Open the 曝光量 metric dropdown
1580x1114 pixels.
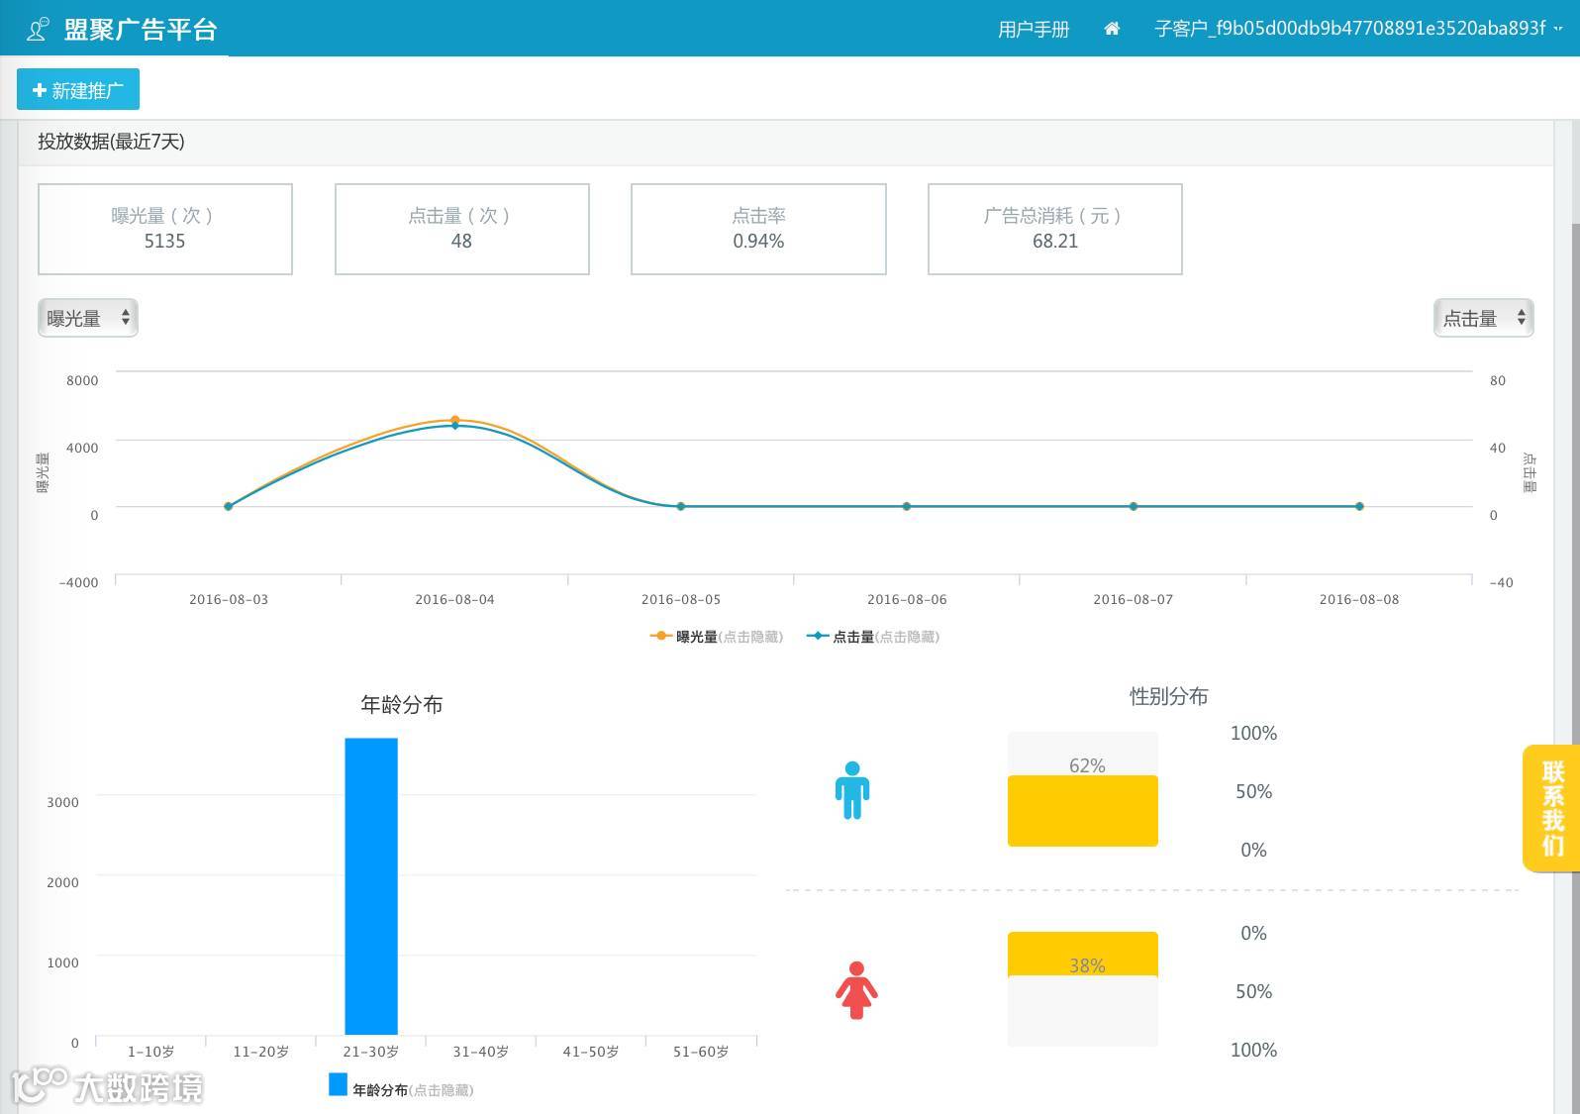[88, 318]
